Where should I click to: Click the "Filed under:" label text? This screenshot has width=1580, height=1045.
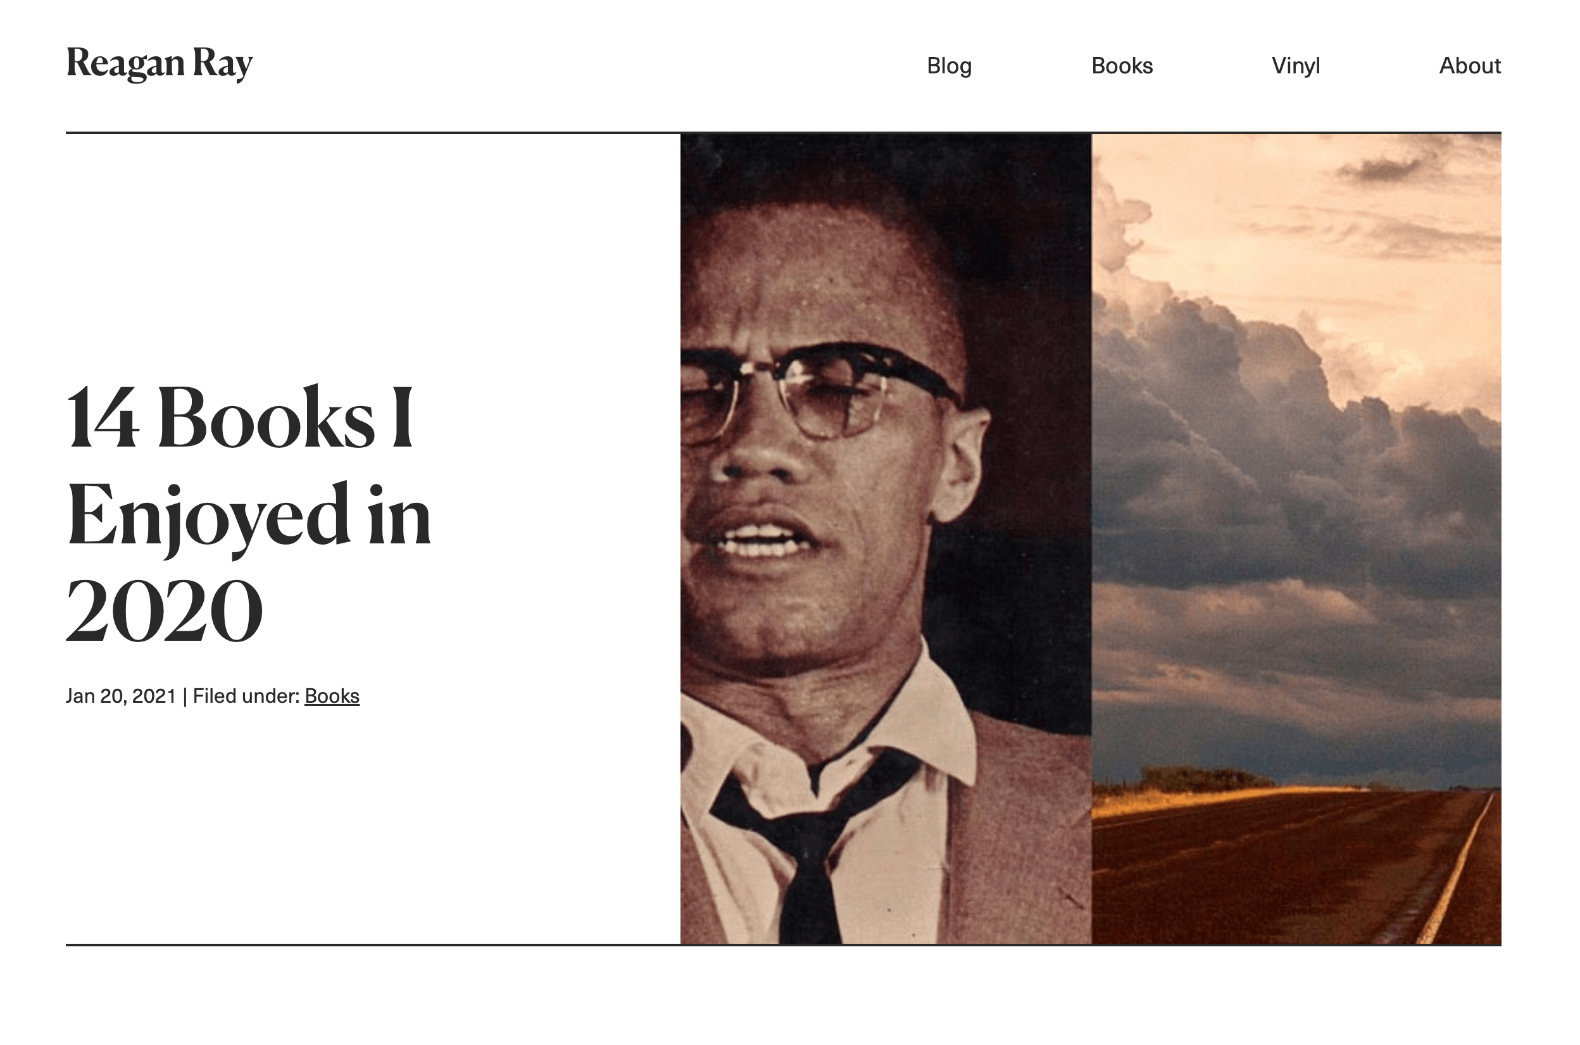tap(246, 696)
